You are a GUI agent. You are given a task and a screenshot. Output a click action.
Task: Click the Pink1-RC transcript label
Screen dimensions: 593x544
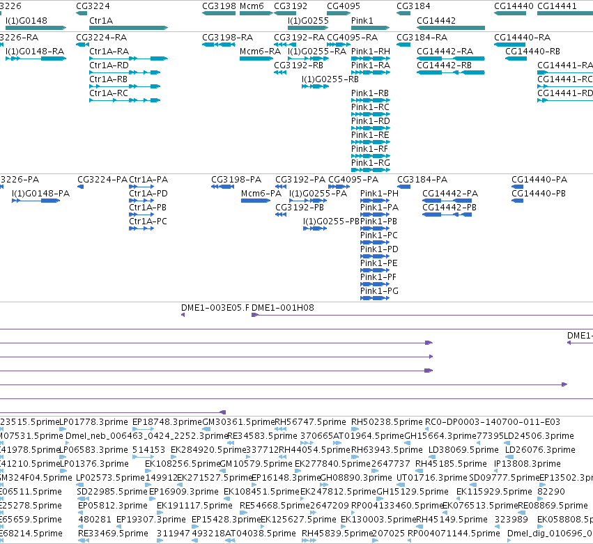click(370, 107)
